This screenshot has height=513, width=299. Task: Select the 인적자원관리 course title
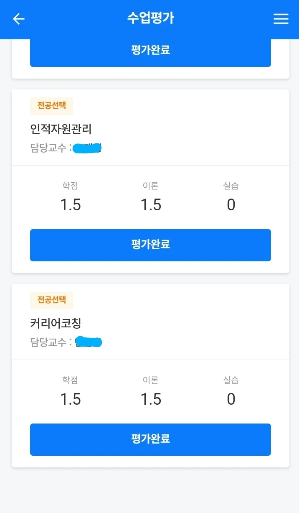[x=61, y=129]
